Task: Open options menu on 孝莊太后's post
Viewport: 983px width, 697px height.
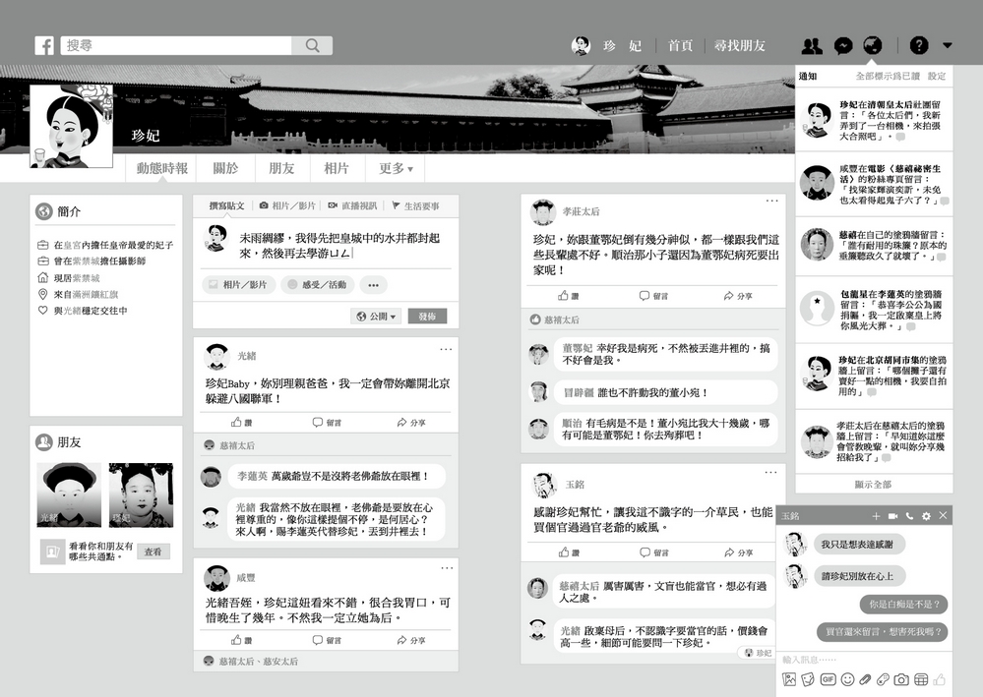Action: pyautogui.click(x=772, y=201)
